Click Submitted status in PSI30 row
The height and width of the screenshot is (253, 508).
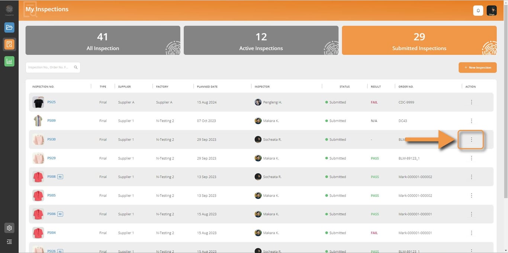[335, 140]
